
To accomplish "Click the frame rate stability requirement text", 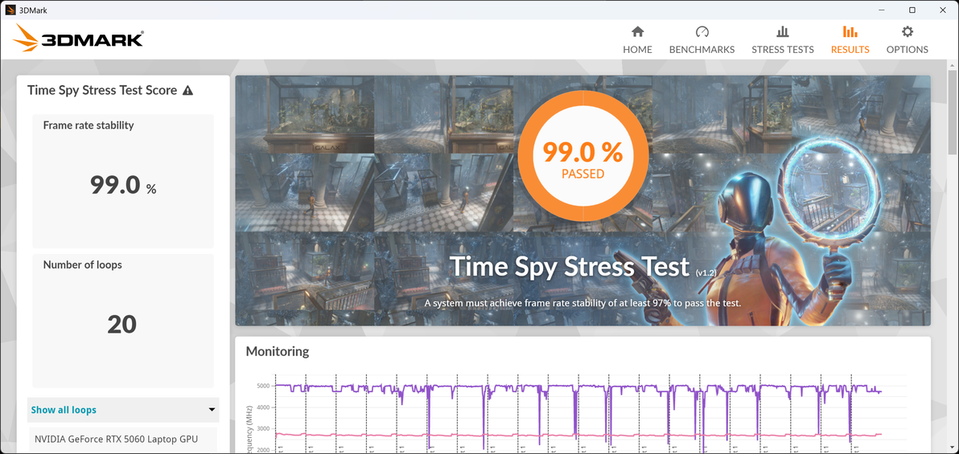I will pos(582,303).
